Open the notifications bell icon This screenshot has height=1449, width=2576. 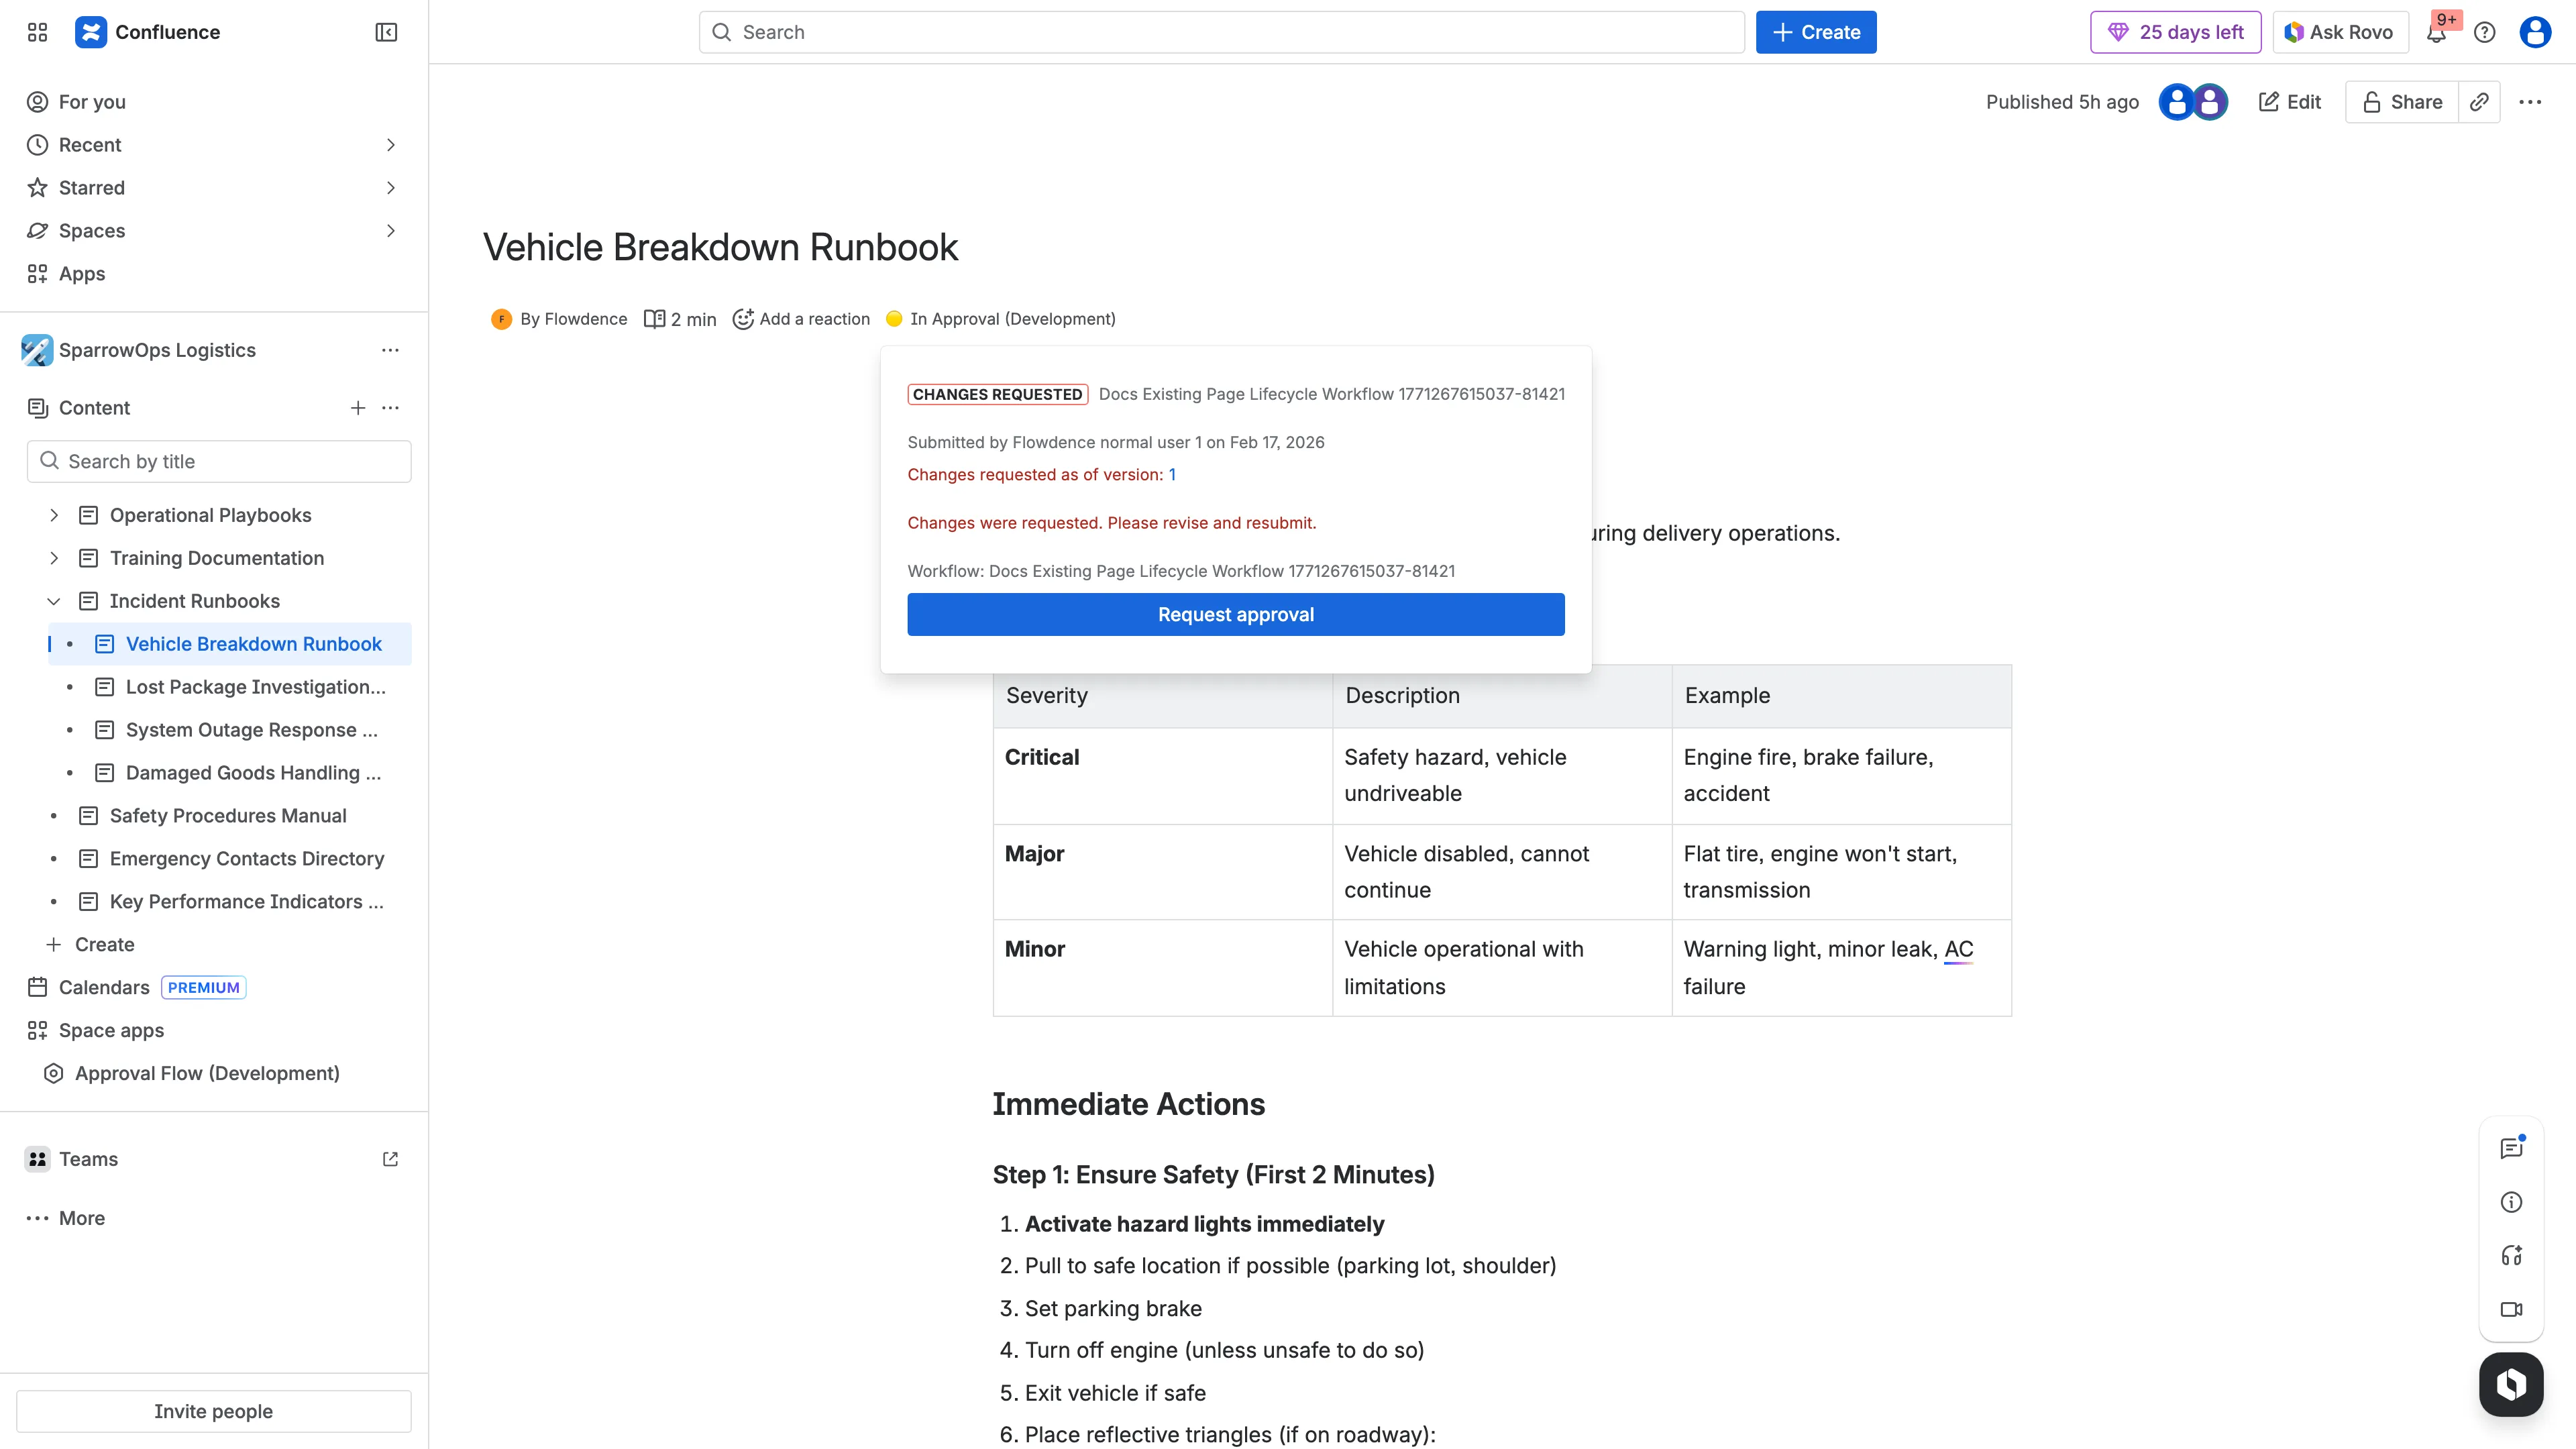click(x=2436, y=32)
